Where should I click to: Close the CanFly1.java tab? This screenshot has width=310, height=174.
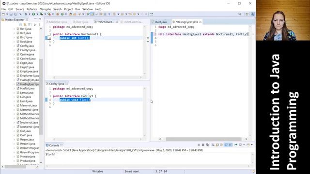coord(67,84)
